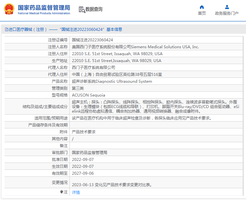Click the 生效日期 row label
The width and height of the screenshot is (246, 200).
(60, 167)
